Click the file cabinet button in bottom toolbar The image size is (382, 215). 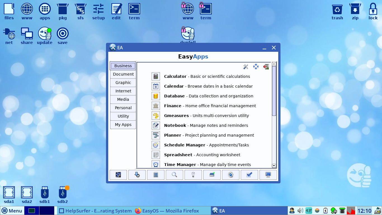click(156, 175)
